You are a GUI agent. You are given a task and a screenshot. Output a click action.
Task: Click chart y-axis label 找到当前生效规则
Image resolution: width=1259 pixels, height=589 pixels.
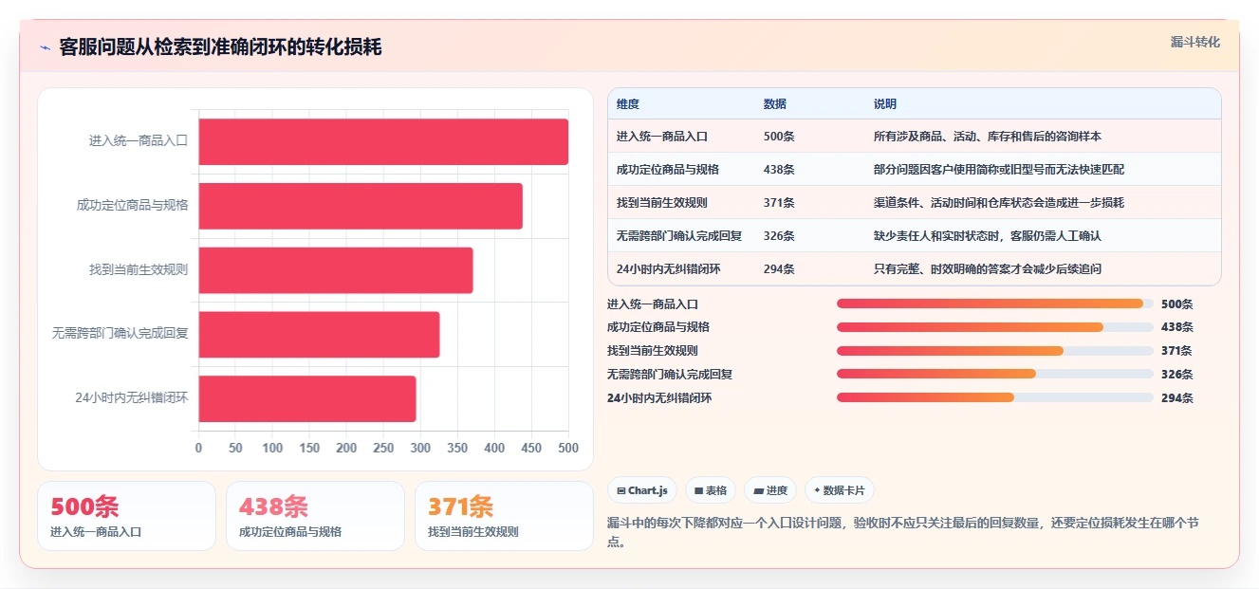pyautogui.click(x=139, y=269)
